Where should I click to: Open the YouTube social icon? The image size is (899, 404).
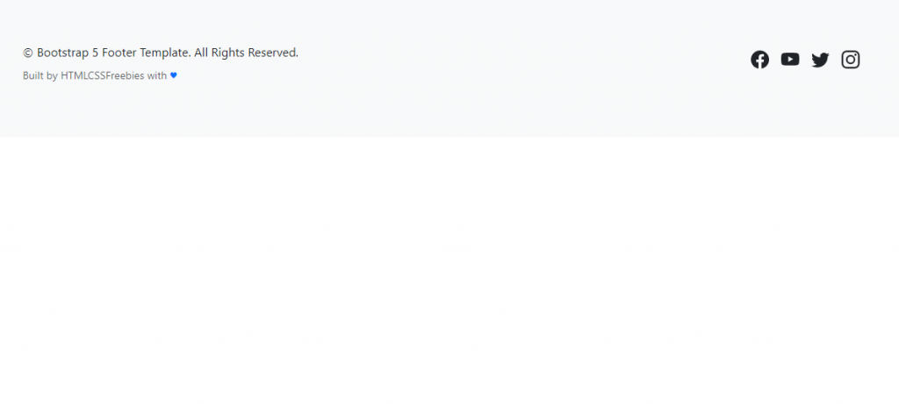(790, 60)
